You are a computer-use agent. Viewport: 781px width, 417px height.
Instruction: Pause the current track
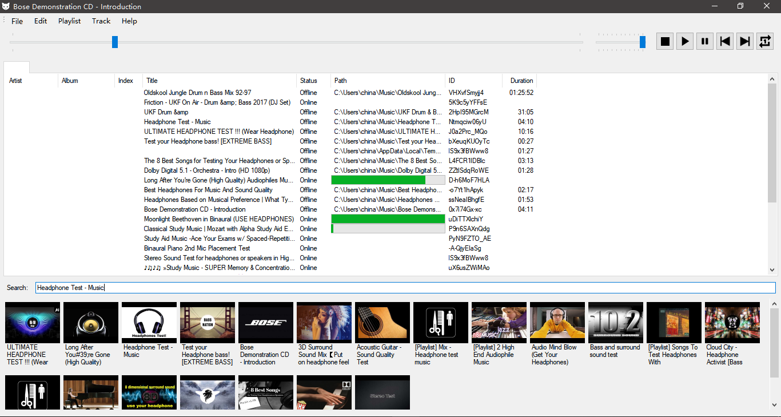pos(705,41)
